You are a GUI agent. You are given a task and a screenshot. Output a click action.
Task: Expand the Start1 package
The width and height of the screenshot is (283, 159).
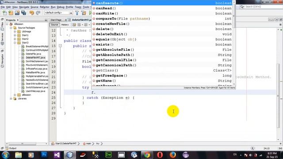15,35
